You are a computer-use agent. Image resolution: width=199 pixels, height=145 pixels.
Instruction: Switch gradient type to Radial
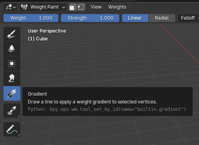click(161, 18)
